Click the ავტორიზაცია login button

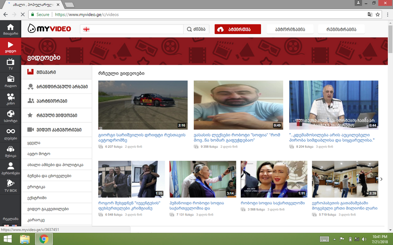click(290, 29)
